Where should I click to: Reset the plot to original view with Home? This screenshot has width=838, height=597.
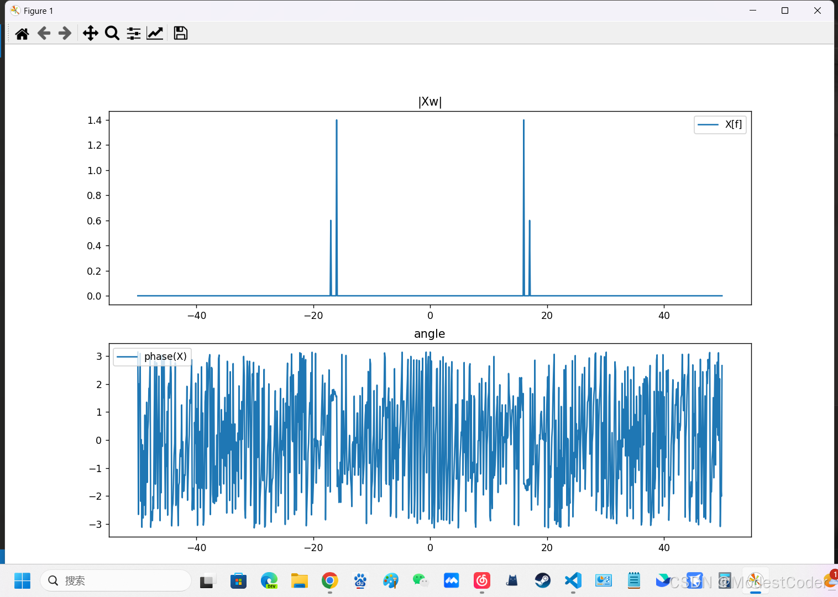22,34
